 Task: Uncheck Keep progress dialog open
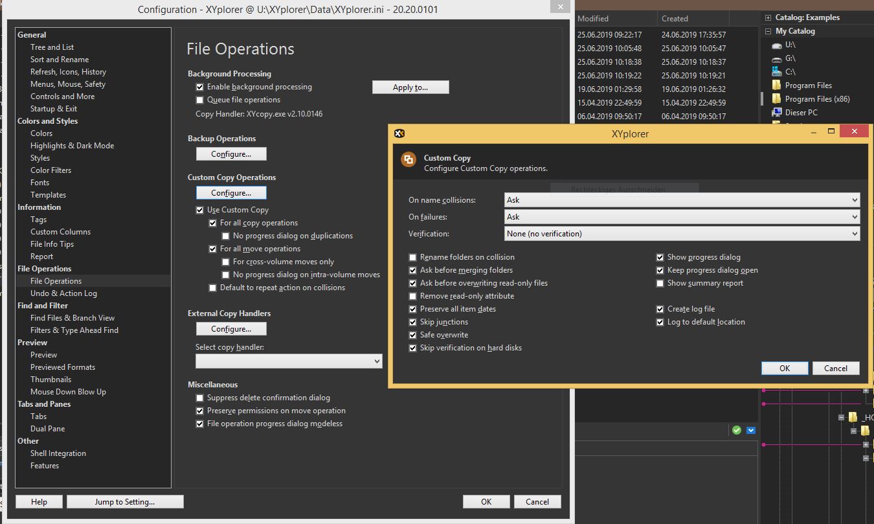[x=660, y=270]
